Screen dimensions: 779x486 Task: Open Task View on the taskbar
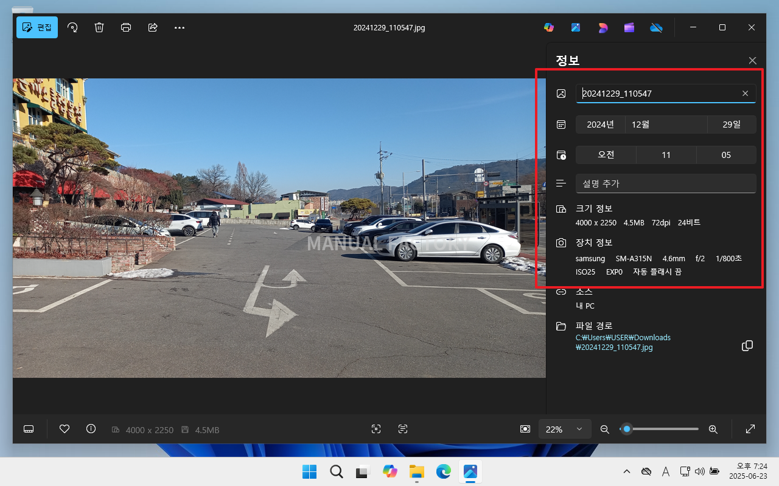(x=363, y=471)
